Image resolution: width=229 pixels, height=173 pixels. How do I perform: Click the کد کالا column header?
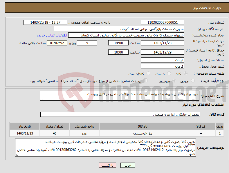tap(201, 126)
